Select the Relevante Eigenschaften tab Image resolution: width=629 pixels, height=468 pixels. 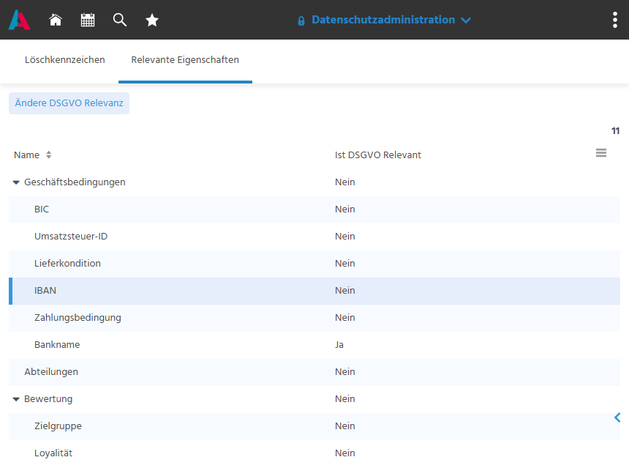pyautogui.click(x=185, y=60)
